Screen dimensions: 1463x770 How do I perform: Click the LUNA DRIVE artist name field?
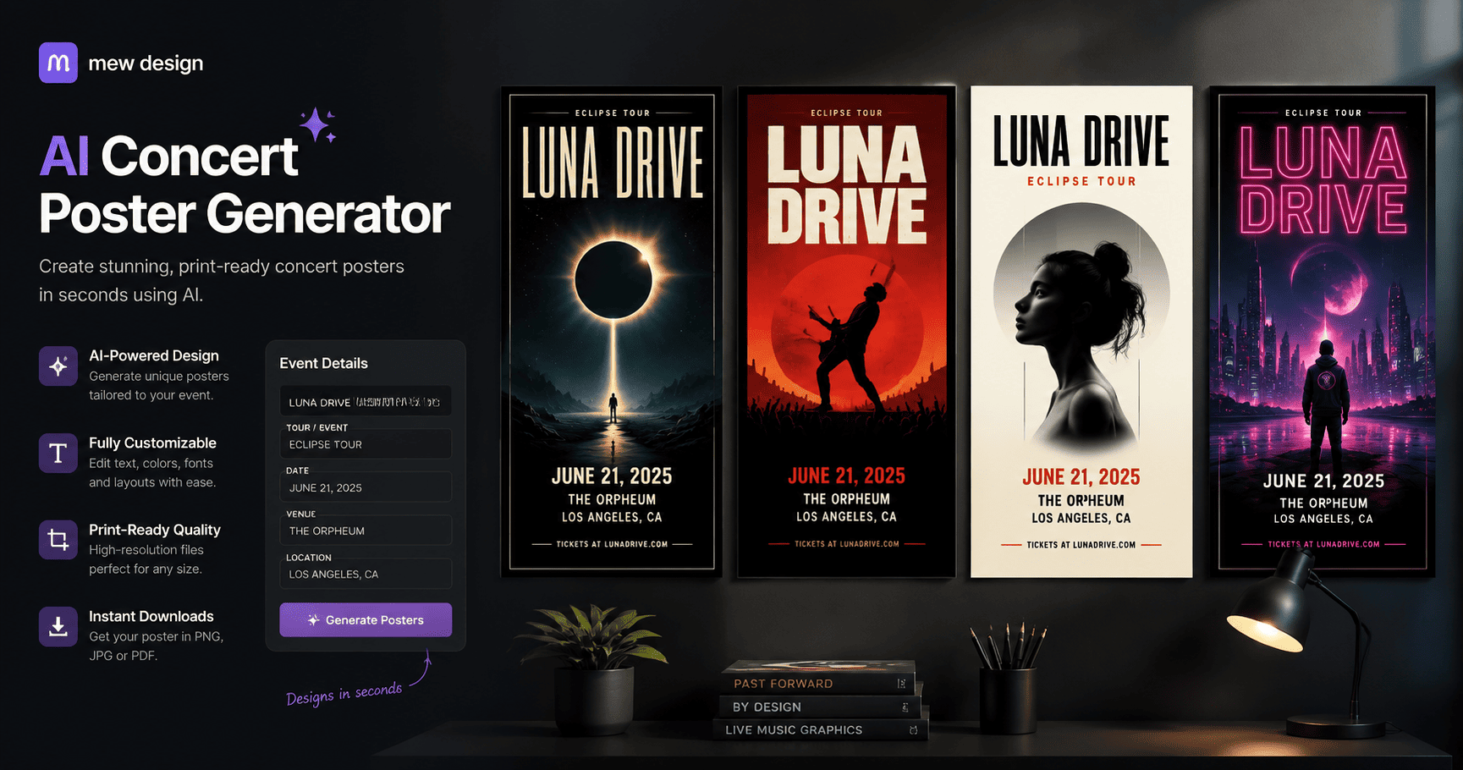(x=366, y=401)
